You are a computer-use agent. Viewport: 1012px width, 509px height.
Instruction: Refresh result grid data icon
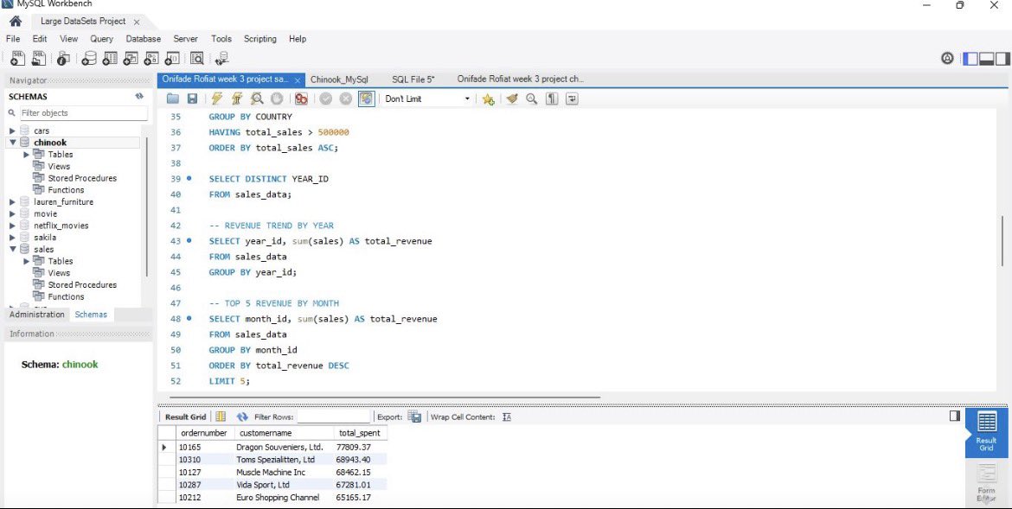pyautogui.click(x=242, y=417)
